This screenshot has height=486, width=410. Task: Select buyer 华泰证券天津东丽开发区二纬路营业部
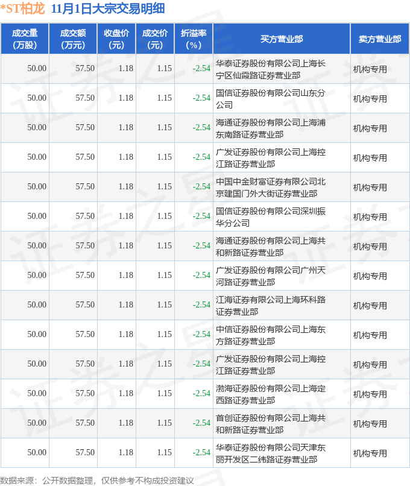[271, 453]
